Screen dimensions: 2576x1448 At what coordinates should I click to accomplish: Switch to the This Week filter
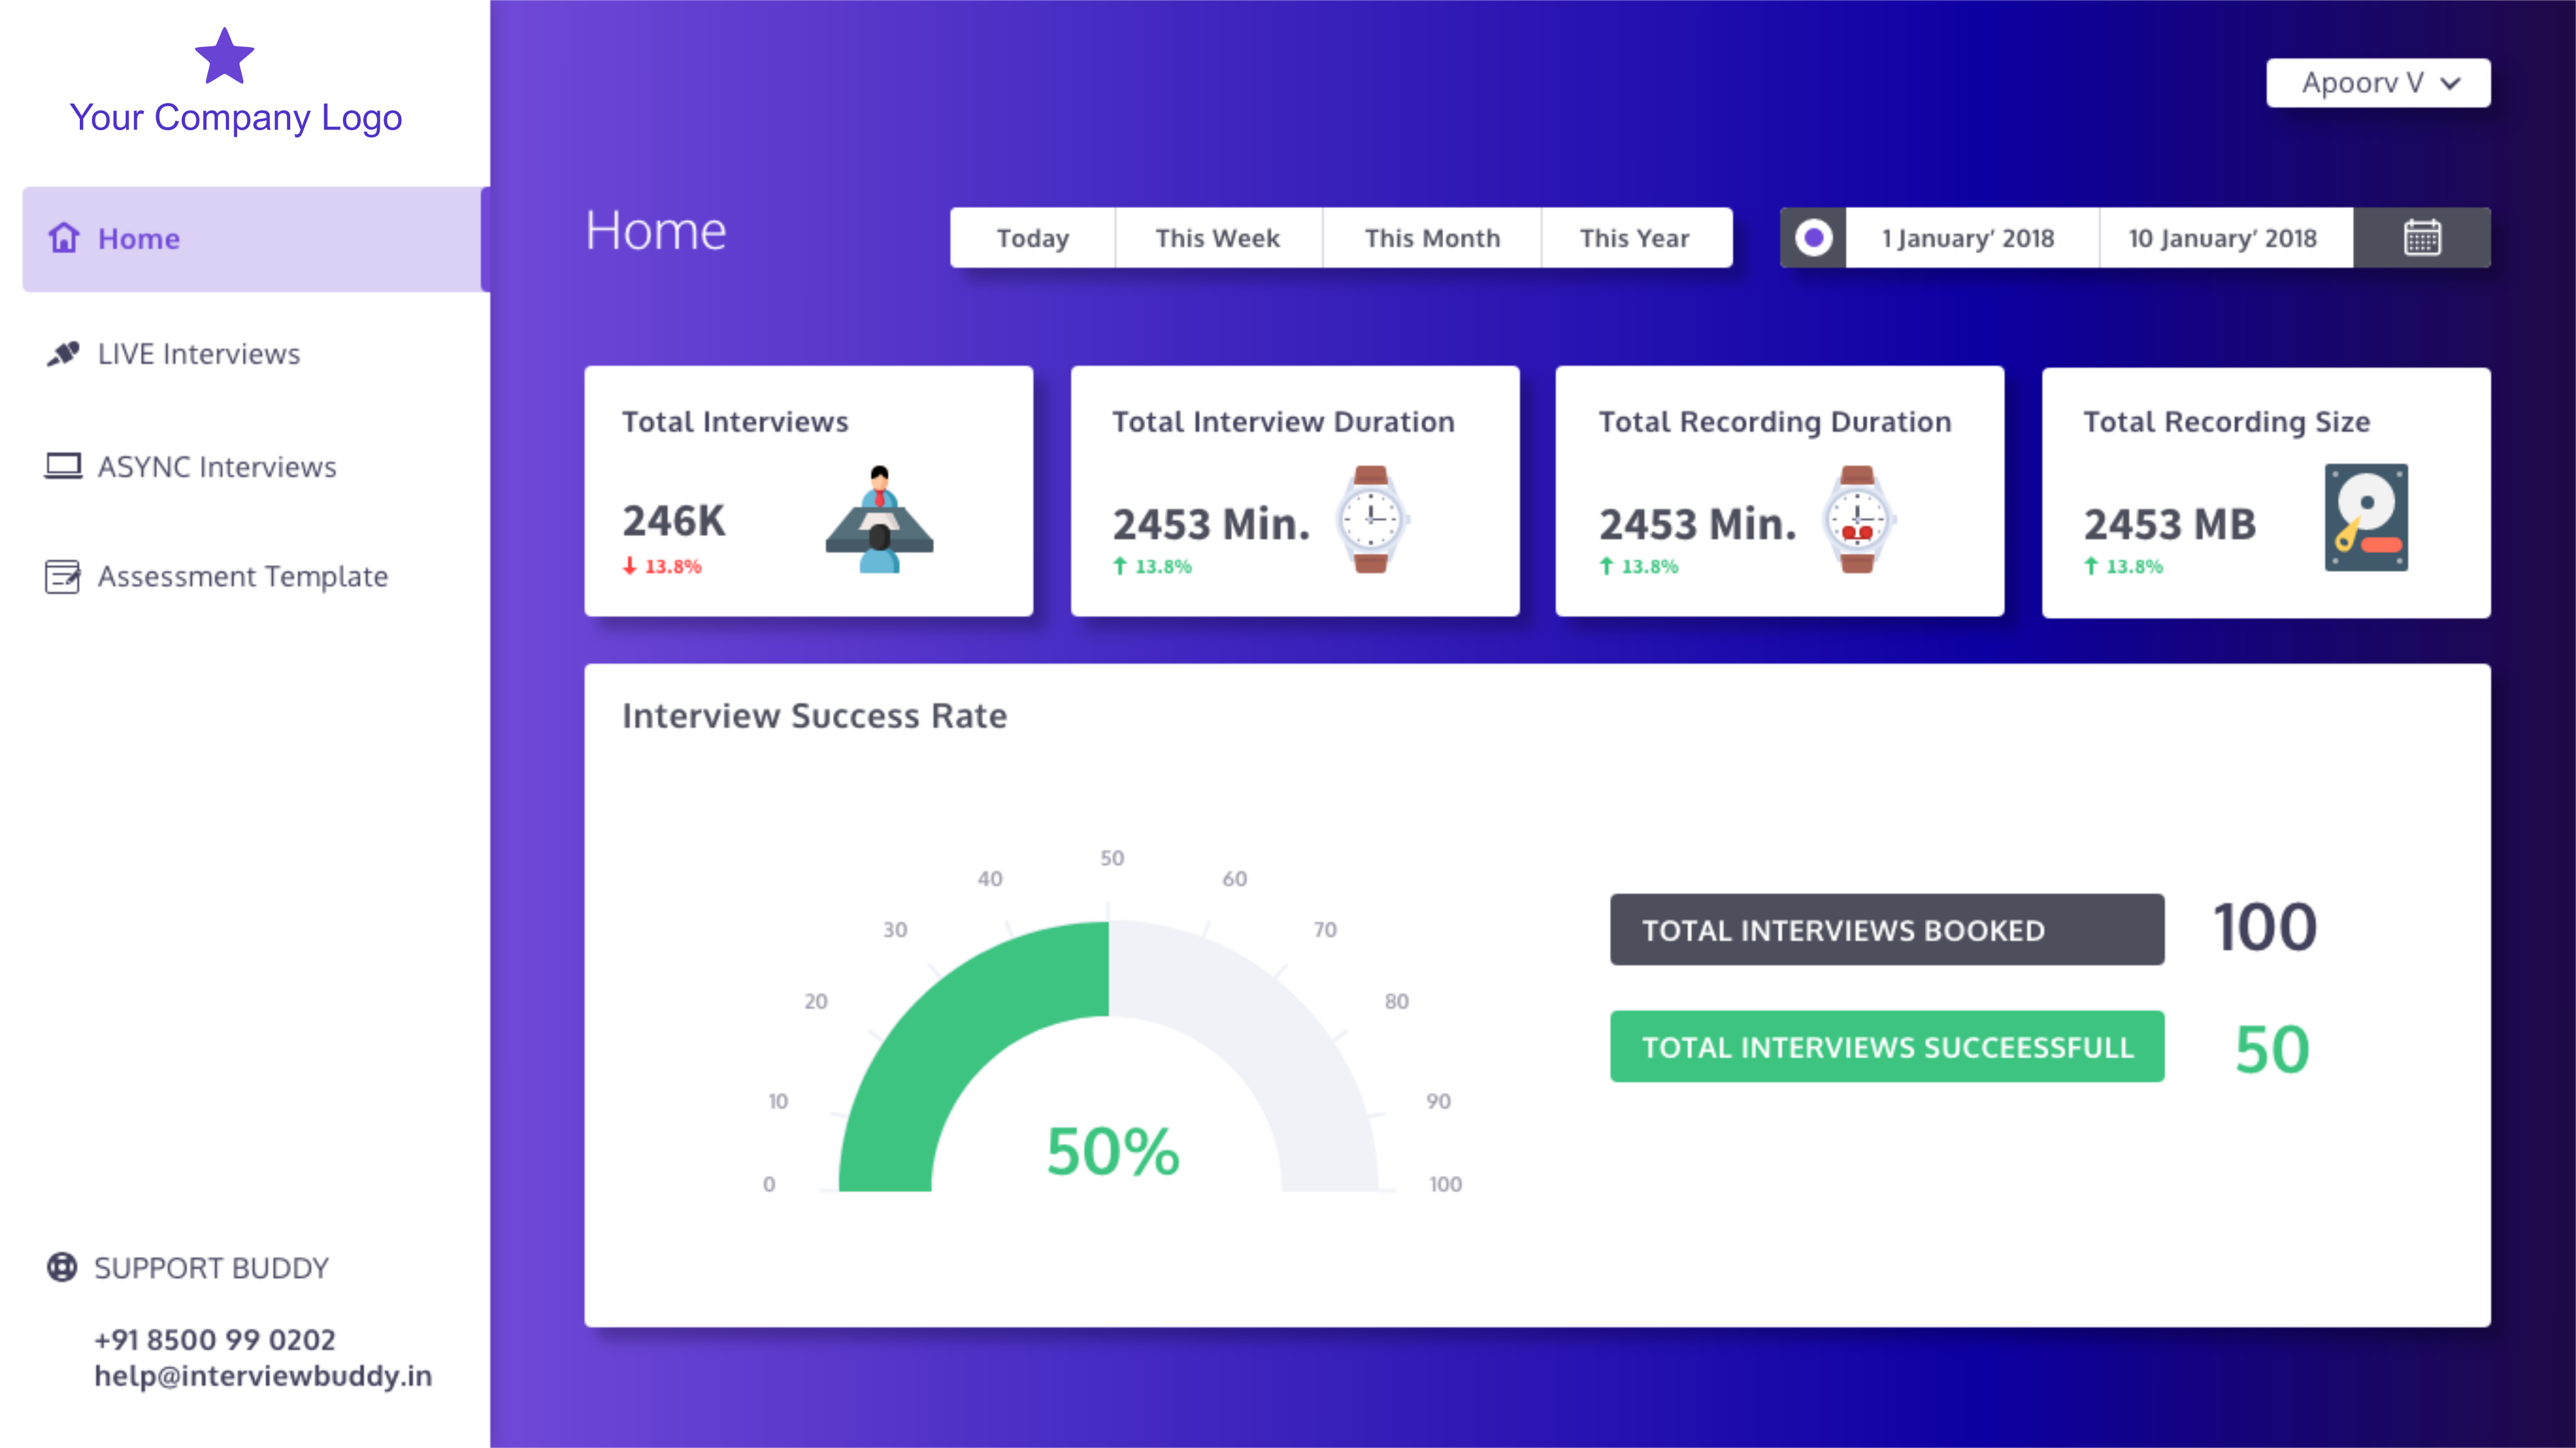(1217, 237)
